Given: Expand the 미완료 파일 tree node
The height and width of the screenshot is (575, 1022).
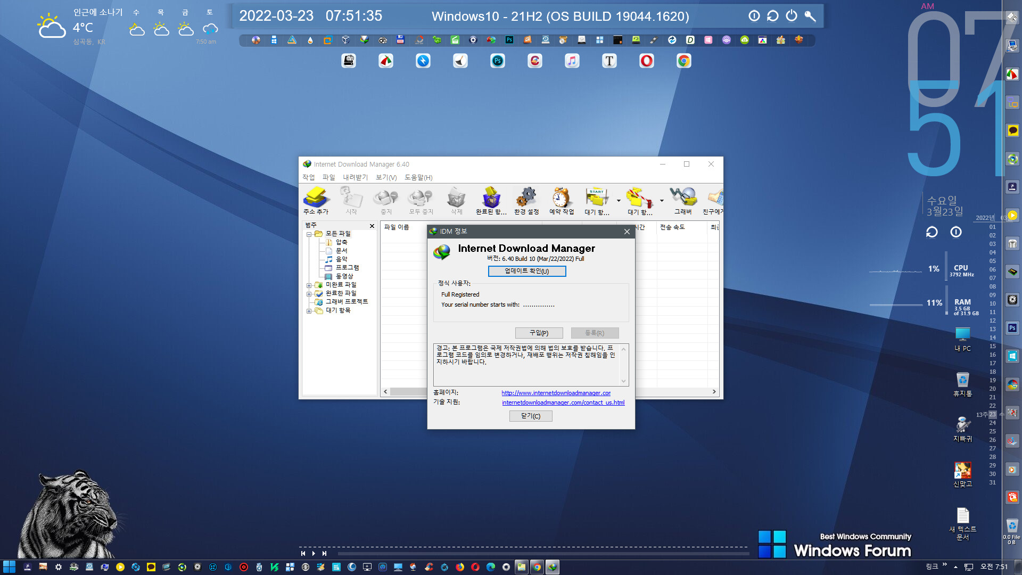Looking at the screenshot, I should click(x=309, y=285).
